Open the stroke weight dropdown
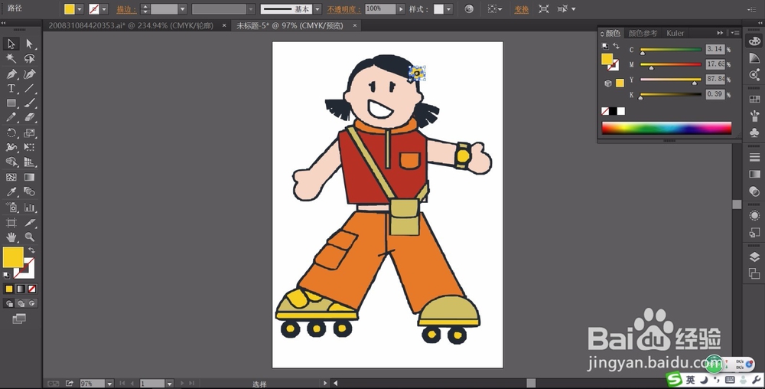 183,9
